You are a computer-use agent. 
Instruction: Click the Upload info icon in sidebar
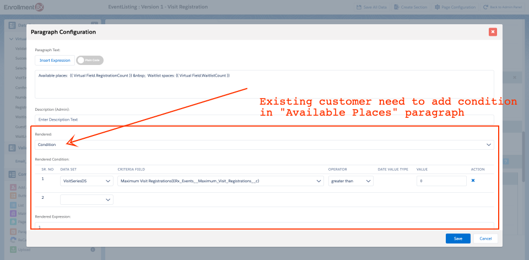pos(93,250)
